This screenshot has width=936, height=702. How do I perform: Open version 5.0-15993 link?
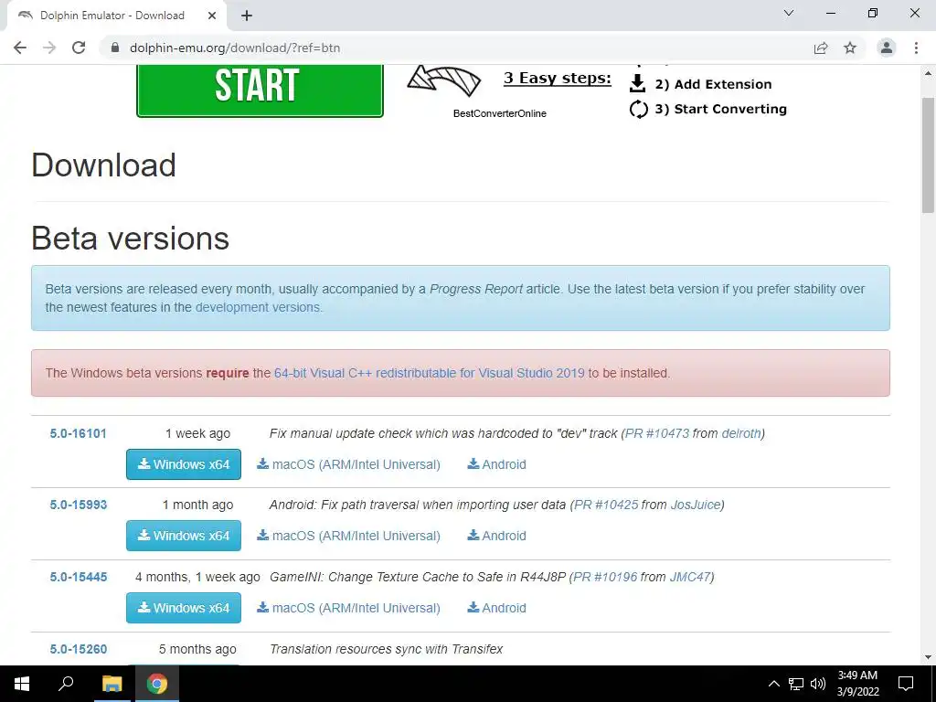pos(79,505)
